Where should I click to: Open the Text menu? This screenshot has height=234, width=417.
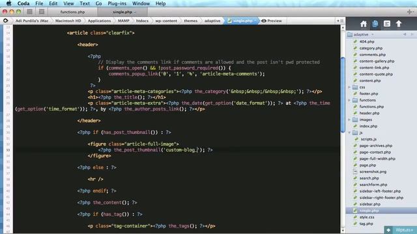tap(85, 3)
